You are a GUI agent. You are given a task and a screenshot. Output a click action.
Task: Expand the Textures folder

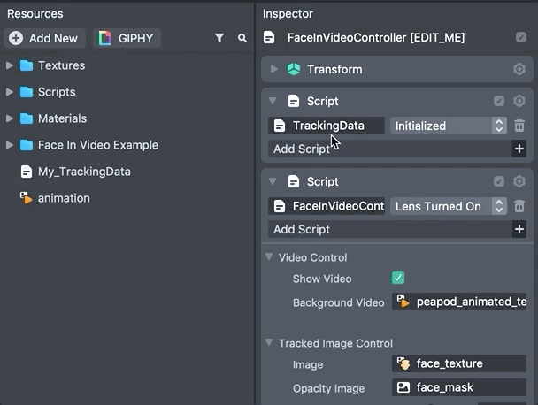(x=10, y=65)
